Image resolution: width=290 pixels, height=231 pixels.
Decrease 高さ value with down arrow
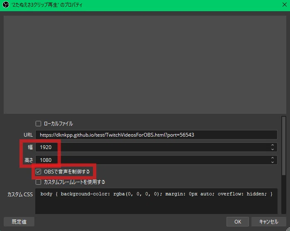tap(273, 162)
